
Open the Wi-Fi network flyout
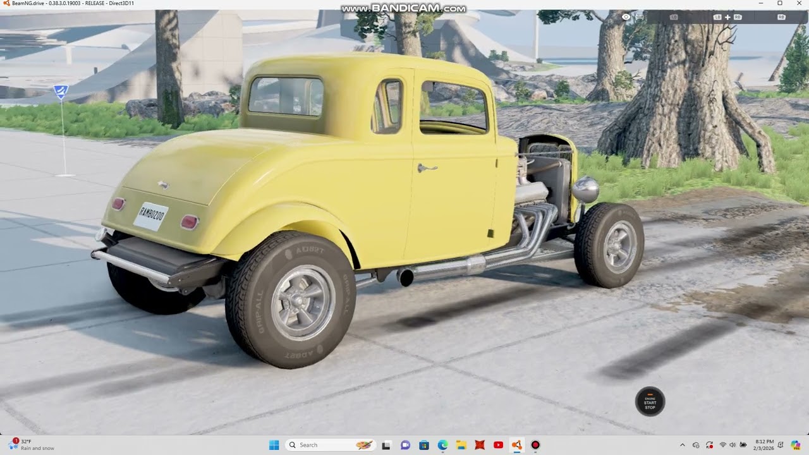[722, 445]
